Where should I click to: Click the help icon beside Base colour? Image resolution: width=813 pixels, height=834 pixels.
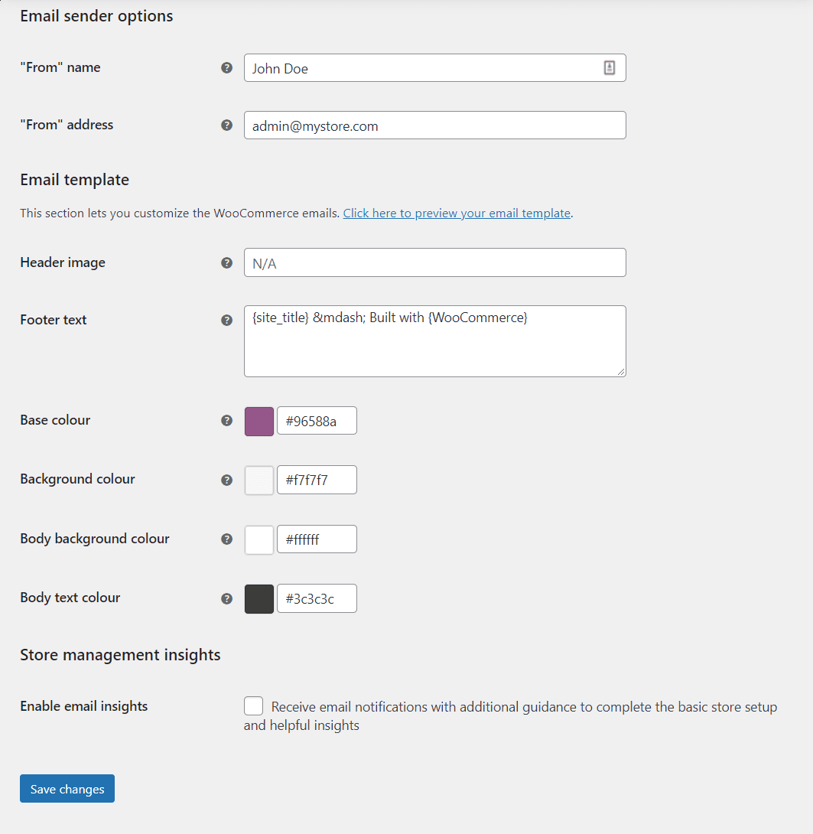click(226, 420)
